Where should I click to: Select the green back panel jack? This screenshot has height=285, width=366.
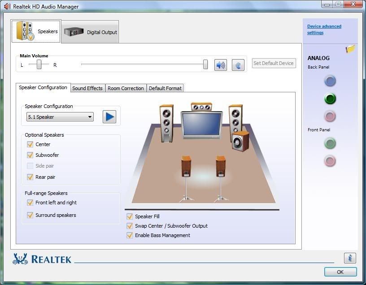[x=330, y=99]
